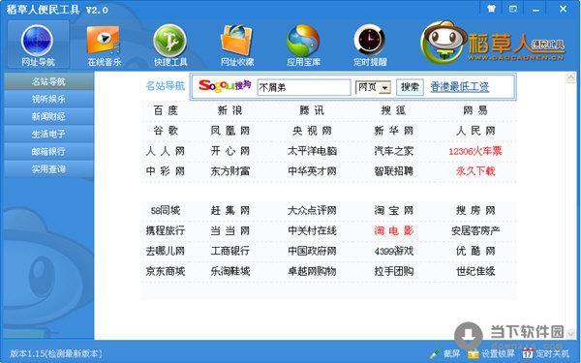Open the 58同城 site link
This screenshot has width=581, height=363.
166,210
